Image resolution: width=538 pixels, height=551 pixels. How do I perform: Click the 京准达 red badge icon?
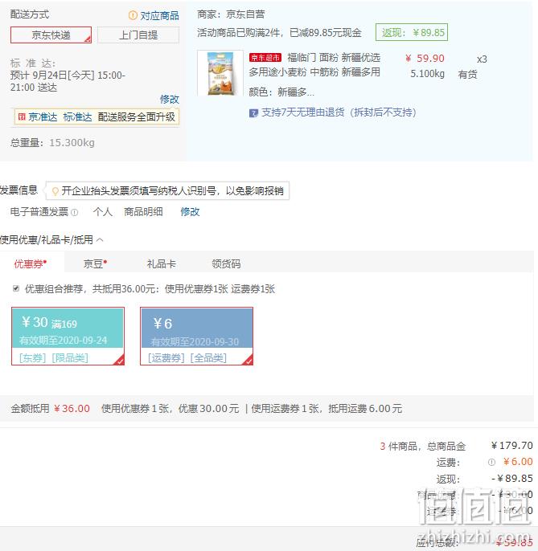click(22, 116)
